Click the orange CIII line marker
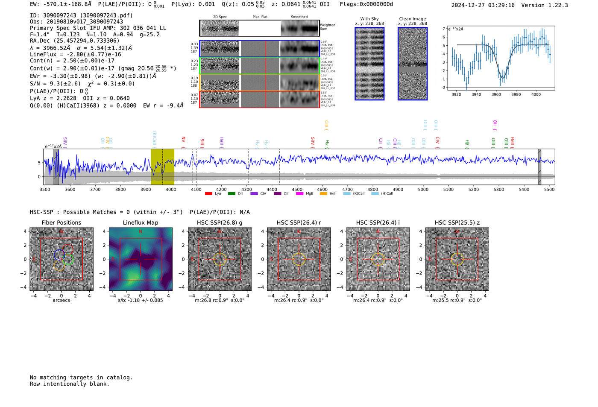The image size is (598, 407). point(326,125)
